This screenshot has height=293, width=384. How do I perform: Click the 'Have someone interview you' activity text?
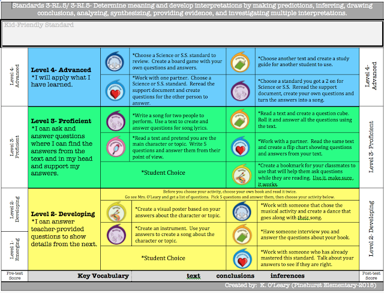click(305, 234)
